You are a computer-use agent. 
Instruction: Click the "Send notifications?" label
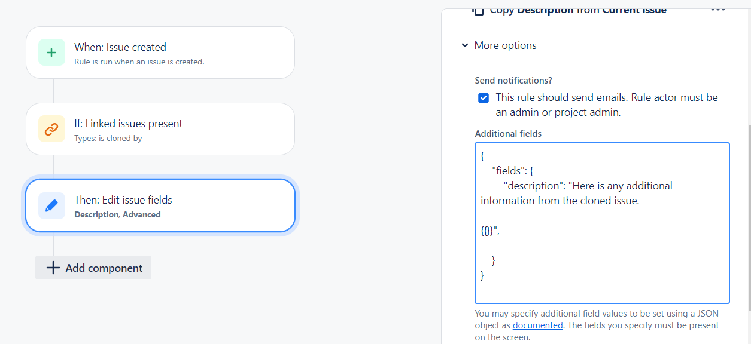513,81
